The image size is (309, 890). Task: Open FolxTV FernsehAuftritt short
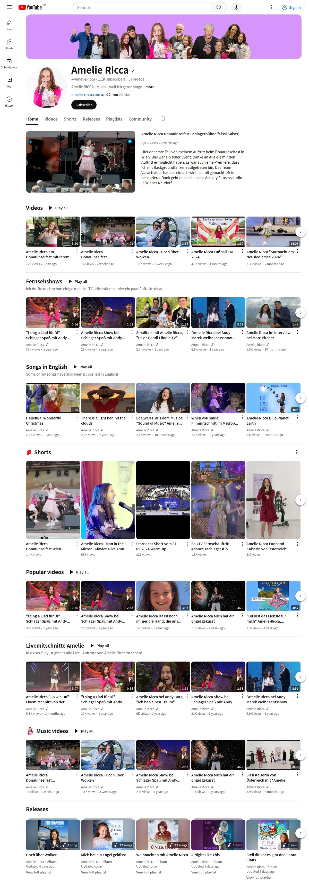click(x=218, y=500)
